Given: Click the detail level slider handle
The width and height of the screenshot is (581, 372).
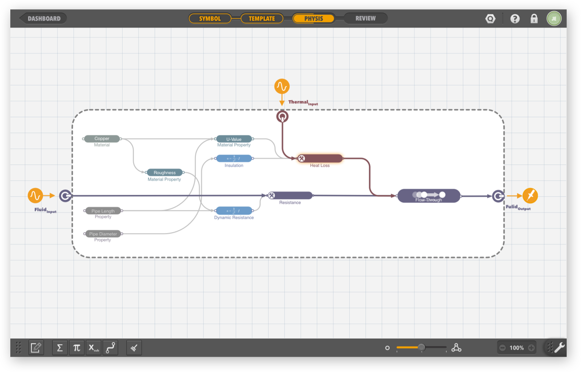Looking at the screenshot, I should point(421,347).
